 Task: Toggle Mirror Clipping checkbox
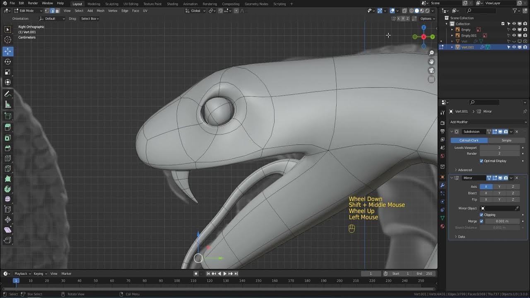pyautogui.click(x=481, y=215)
